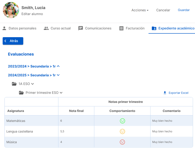Click the download icon beside Exportar Excel
This screenshot has width=195, height=150.
[165, 93]
